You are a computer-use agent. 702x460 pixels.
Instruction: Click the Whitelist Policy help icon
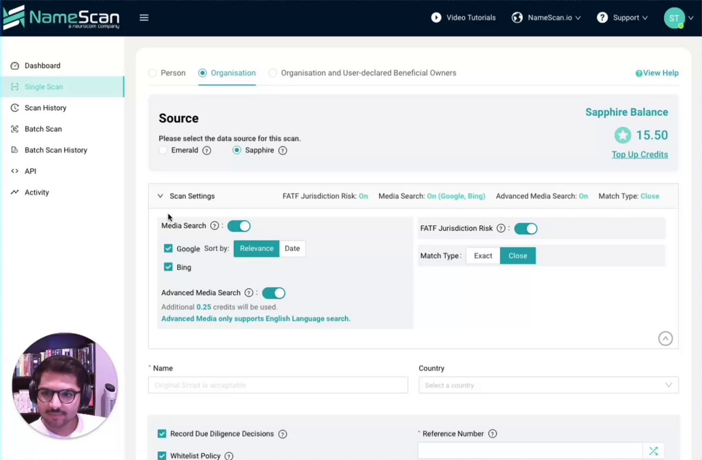pos(229,456)
